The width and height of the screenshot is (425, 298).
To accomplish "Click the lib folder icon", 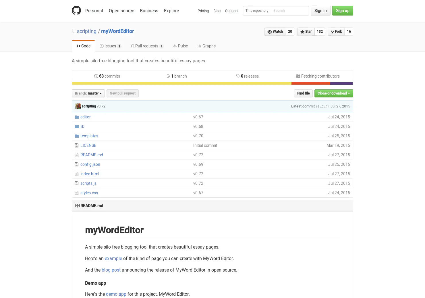I will click(x=77, y=126).
